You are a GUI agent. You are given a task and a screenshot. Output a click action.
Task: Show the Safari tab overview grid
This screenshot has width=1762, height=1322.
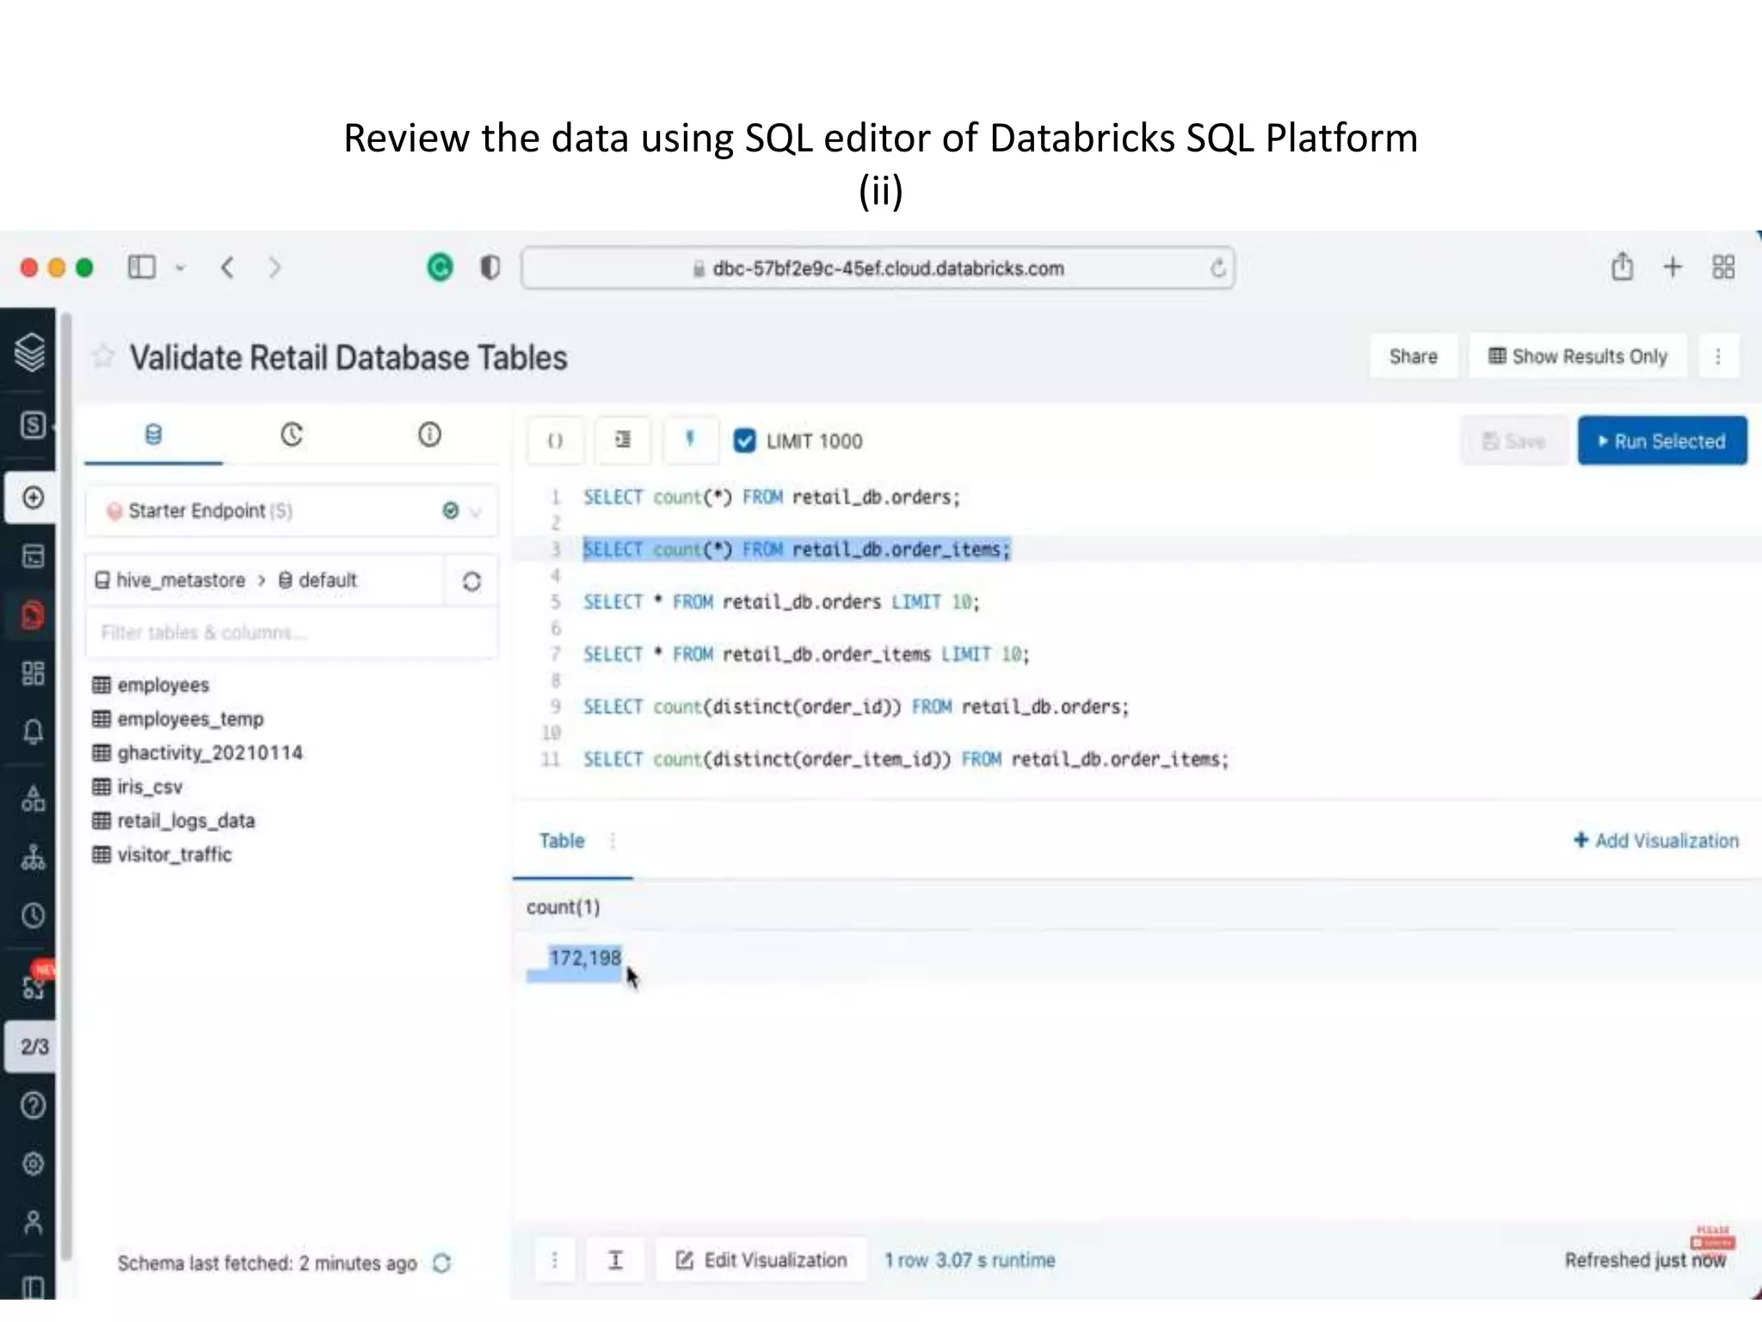coord(1723,267)
